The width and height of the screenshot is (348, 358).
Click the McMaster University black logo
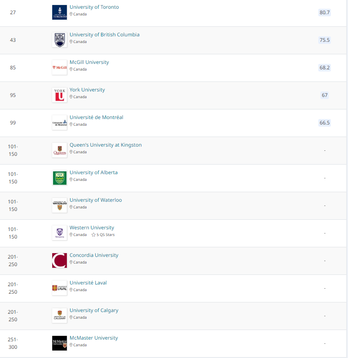click(59, 343)
